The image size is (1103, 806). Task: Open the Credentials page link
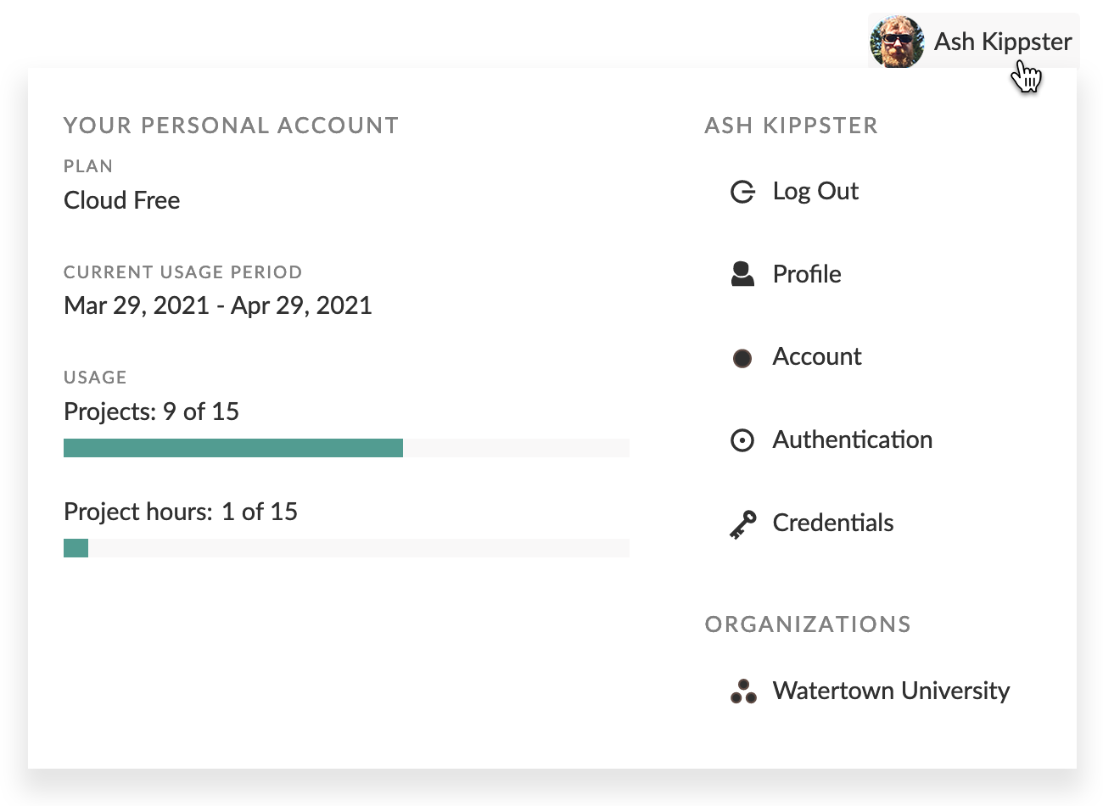[832, 523]
